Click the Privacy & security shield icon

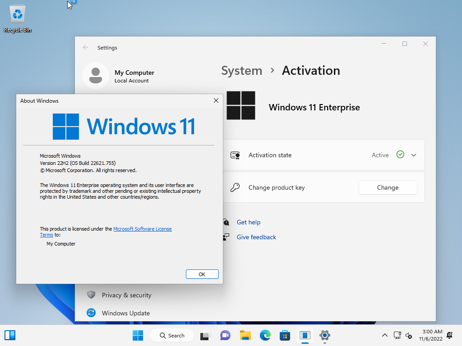[91, 295]
